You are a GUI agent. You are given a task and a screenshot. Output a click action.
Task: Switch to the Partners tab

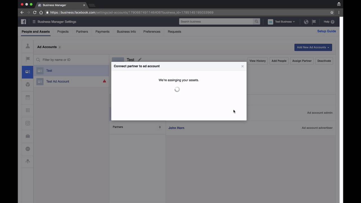[82, 32]
